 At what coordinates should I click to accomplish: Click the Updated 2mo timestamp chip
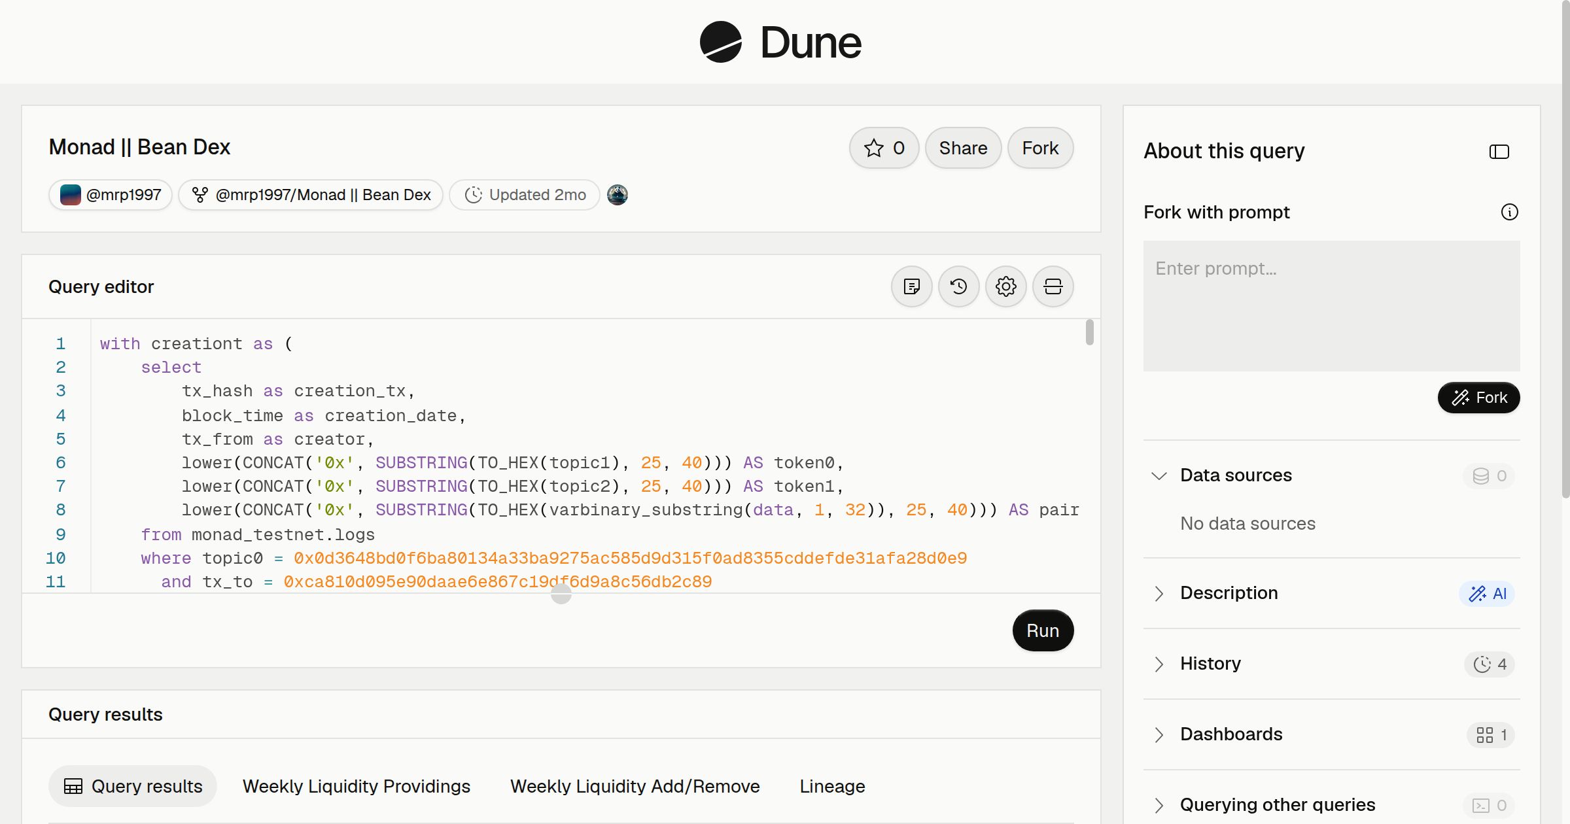pos(525,195)
